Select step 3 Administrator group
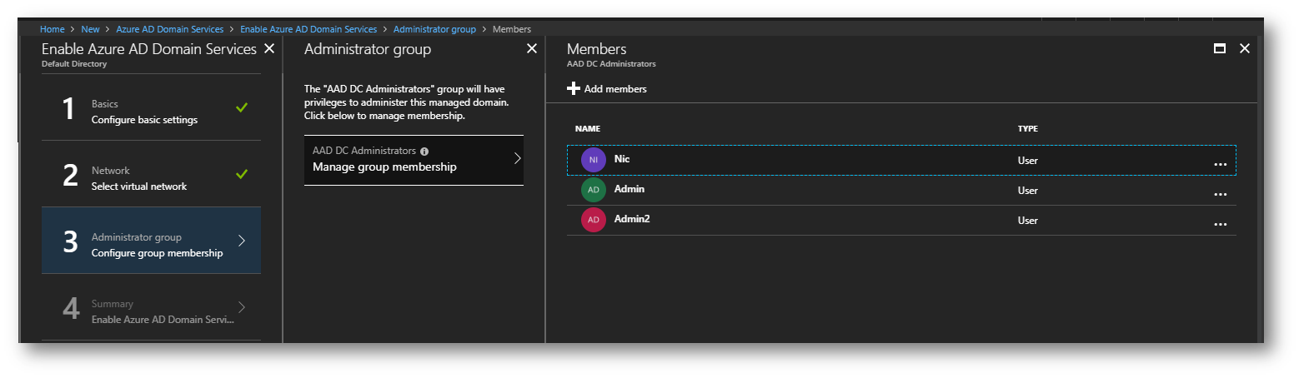The width and height of the screenshot is (1299, 378). click(151, 241)
